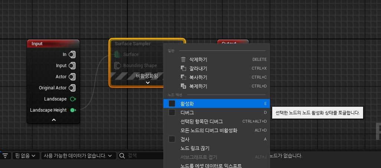Click the Landscape Height output pin
This screenshot has width=381, height=168.
73,110
